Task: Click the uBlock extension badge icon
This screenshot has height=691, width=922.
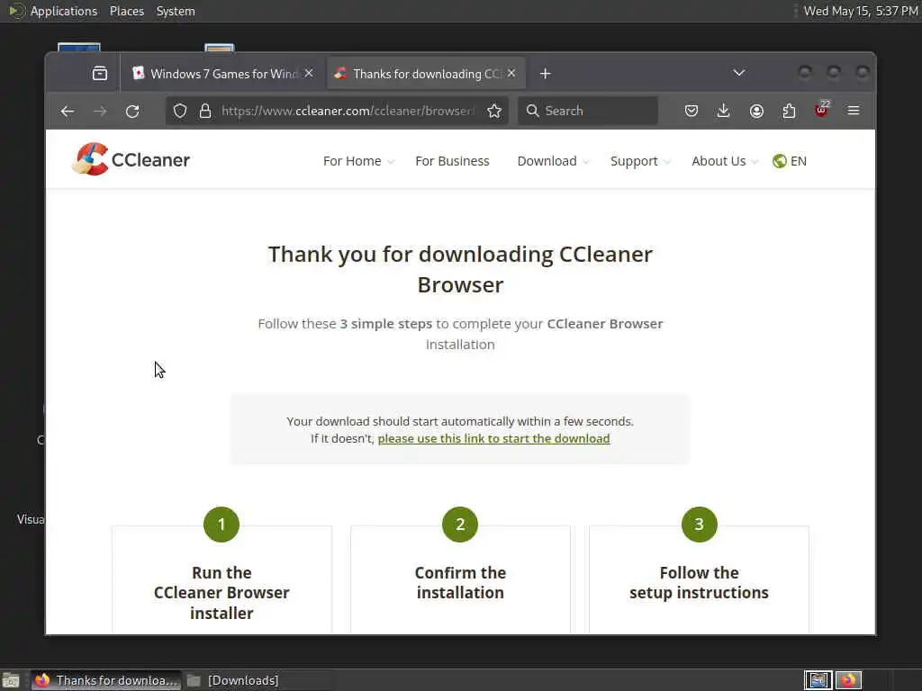Action: tap(821, 109)
